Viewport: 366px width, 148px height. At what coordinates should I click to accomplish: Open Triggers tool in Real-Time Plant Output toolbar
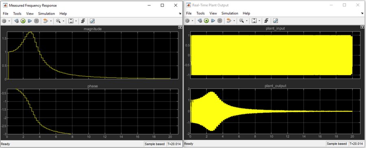coord(266,21)
